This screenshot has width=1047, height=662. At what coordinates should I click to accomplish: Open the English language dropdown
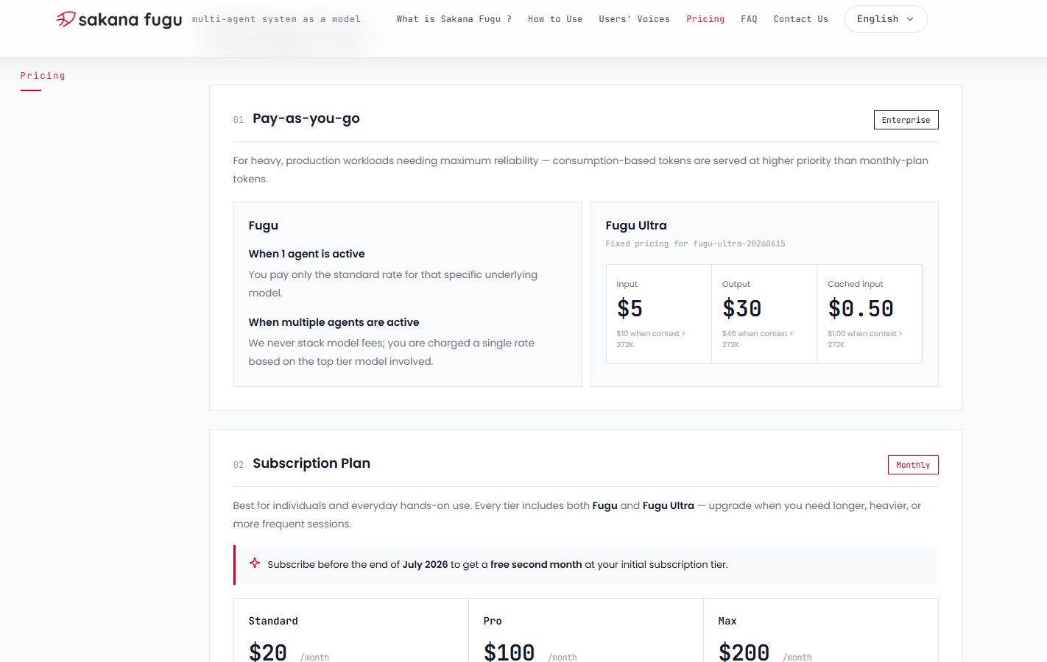point(886,19)
